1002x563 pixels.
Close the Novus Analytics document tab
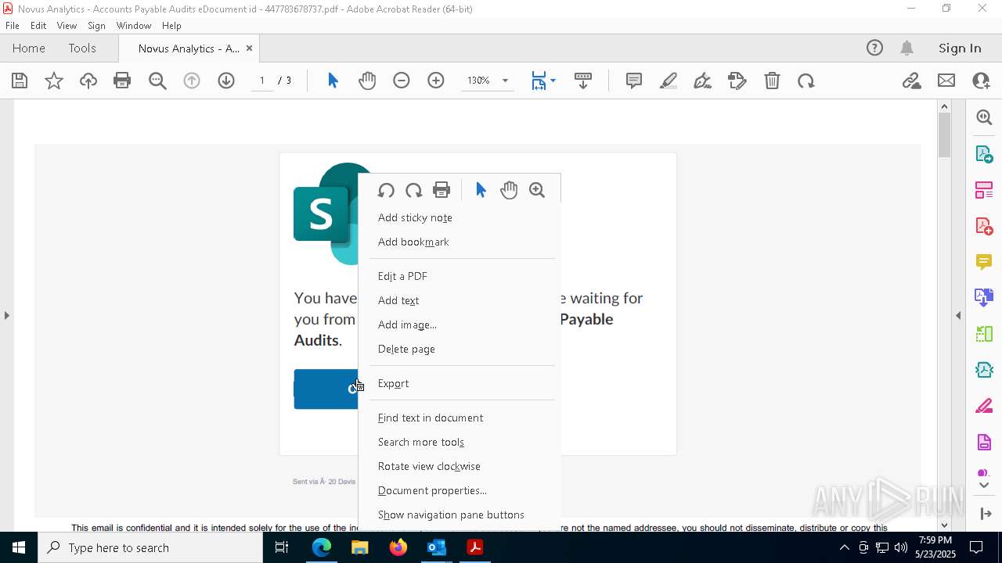coord(249,48)
